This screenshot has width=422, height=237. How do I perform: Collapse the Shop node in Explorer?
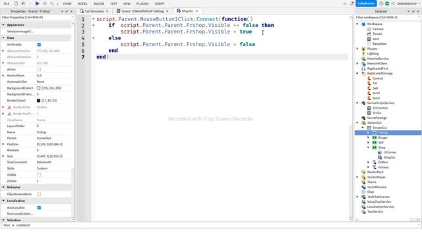[369, 147]
